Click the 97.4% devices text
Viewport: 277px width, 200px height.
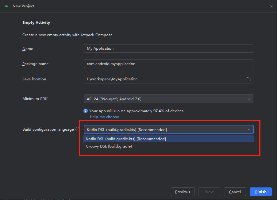click(137, 111)
